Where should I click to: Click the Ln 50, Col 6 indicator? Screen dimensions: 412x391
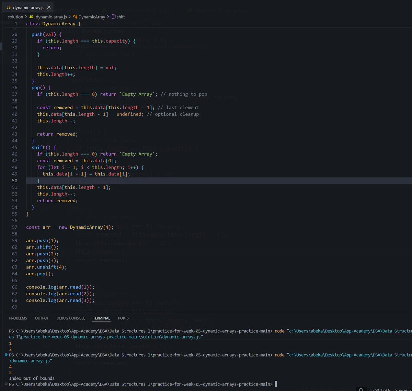point(379,389)
